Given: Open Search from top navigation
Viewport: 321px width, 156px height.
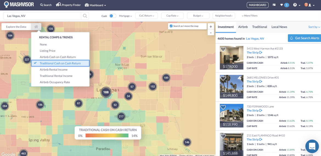Looking at the screenshot, I should click(46, 5).
